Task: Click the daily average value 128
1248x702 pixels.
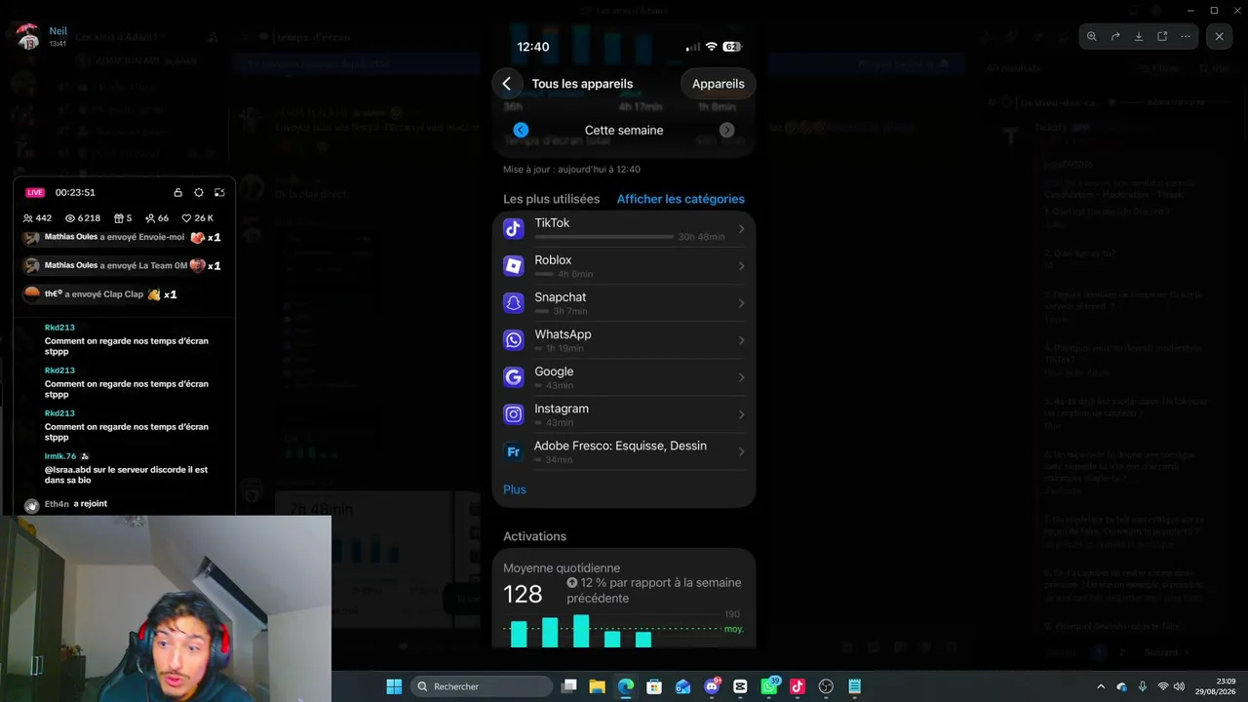Action: tap(523, 595)
